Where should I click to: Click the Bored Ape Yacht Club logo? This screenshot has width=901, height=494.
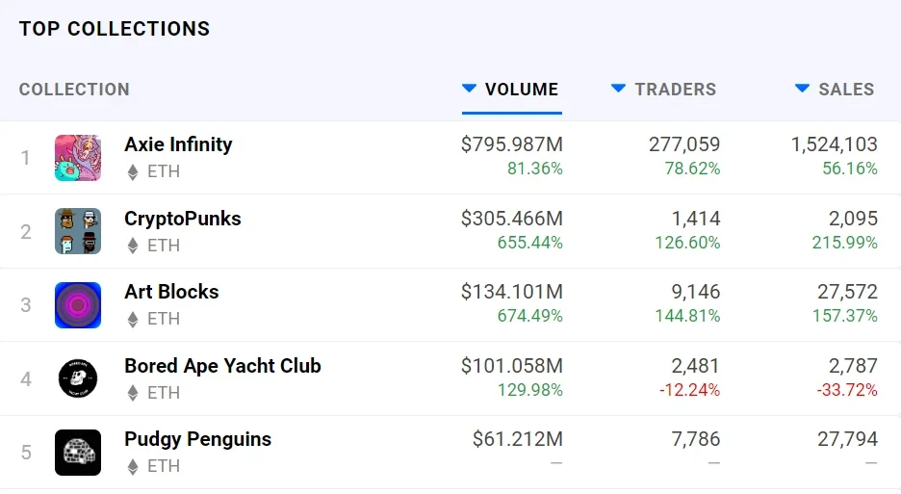[x=78, y=378]
